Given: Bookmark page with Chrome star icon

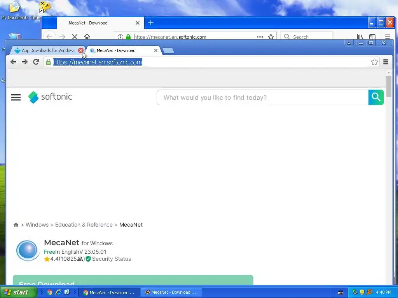Looking at the screenshot, I should [x=374, y=62].
